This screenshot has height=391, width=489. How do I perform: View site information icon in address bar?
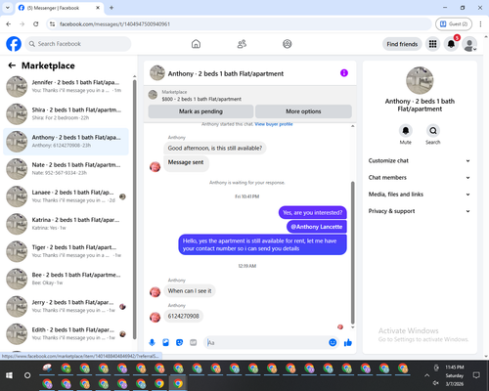52,24
